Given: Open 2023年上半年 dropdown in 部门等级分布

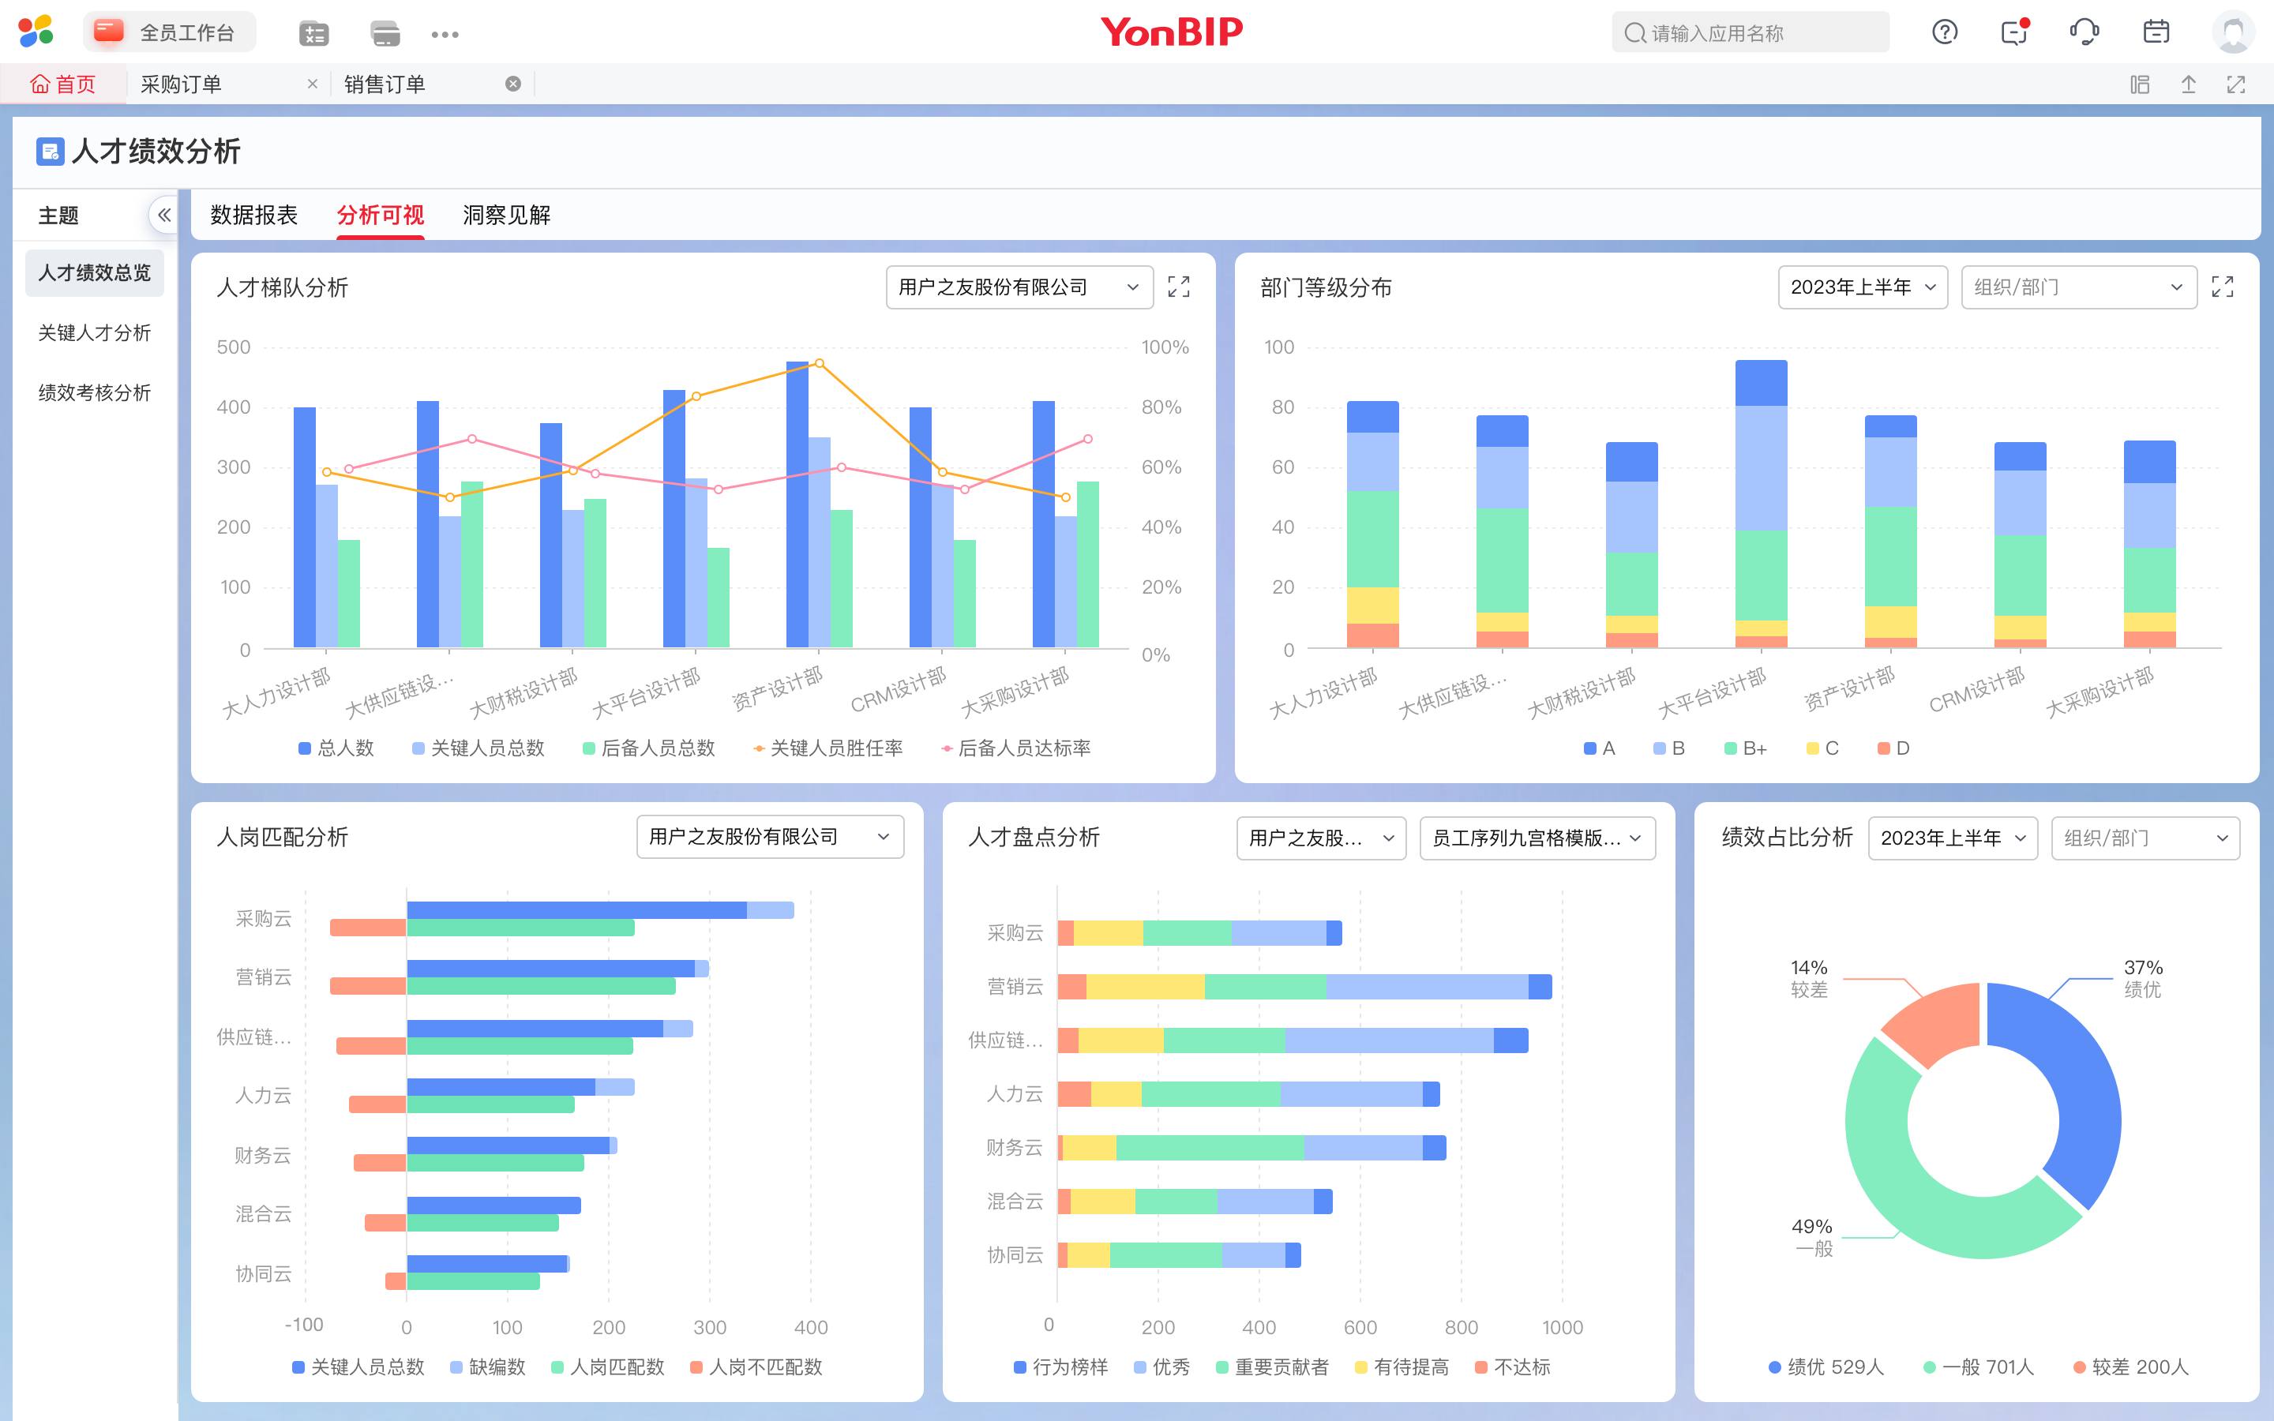Looking at the screenshot, I should pyautogui.click(x=1863, y=287).
